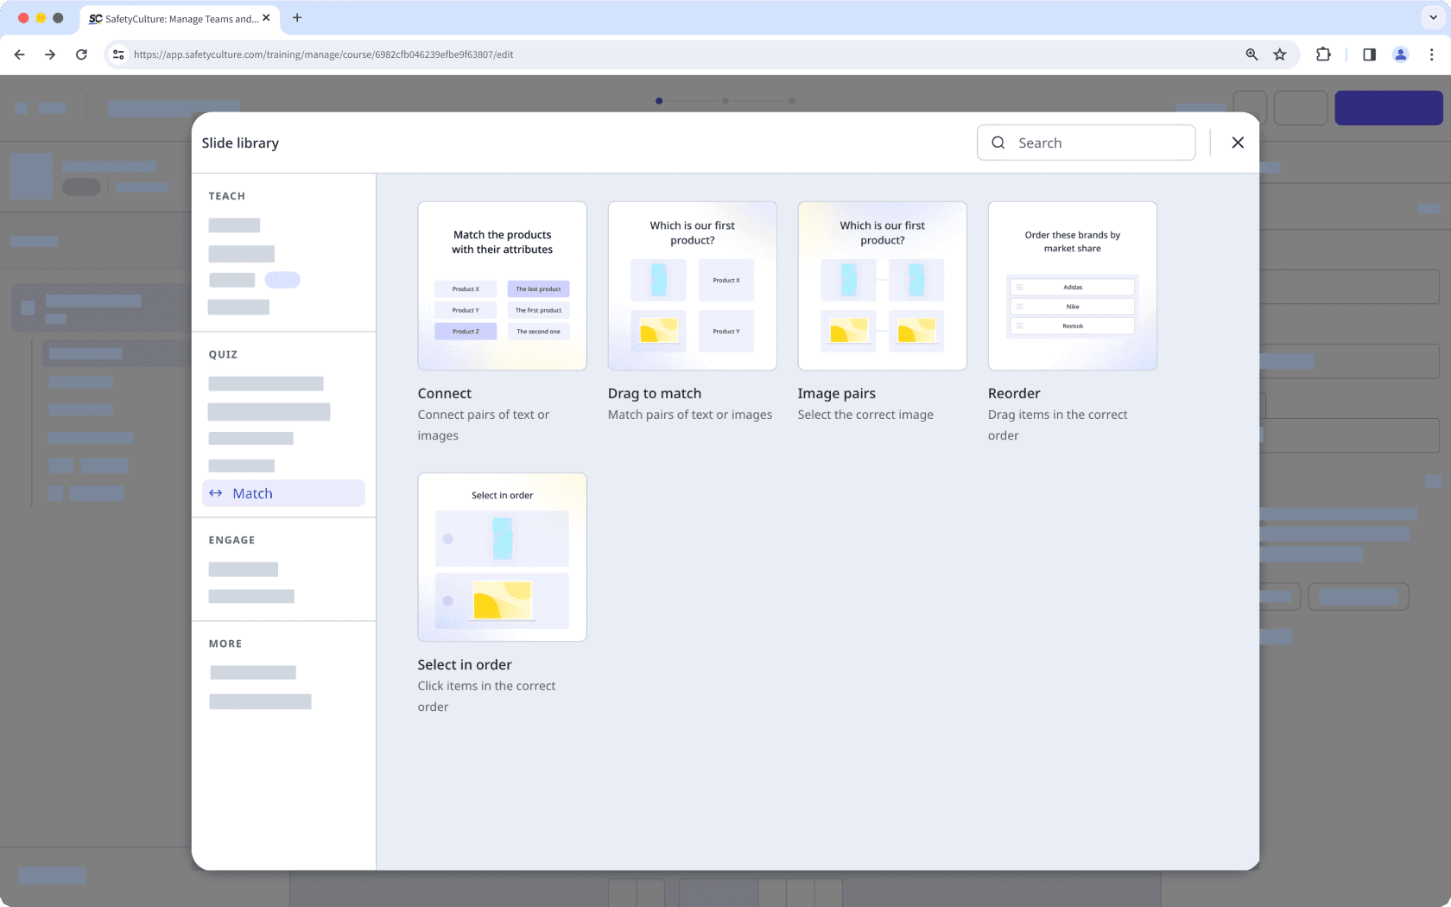Open the browser extensions puzzle icon
Screen dimensions: 1451x907
point(1323,54)
